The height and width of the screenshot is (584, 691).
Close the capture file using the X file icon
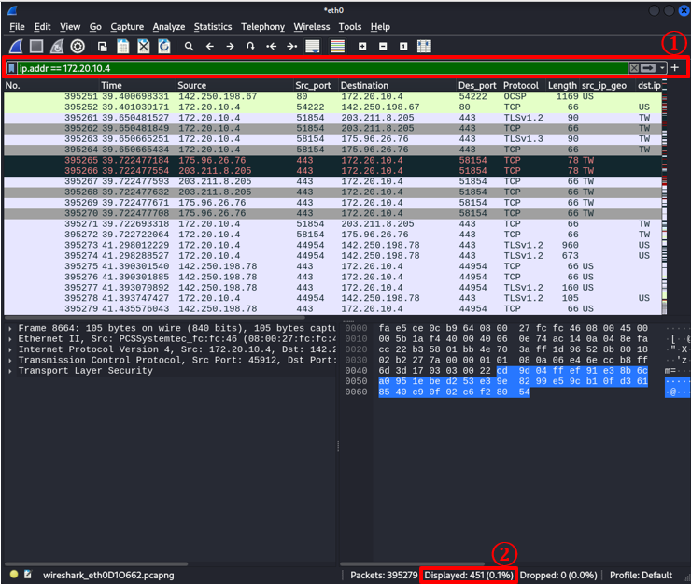click(x=144, y=46)
